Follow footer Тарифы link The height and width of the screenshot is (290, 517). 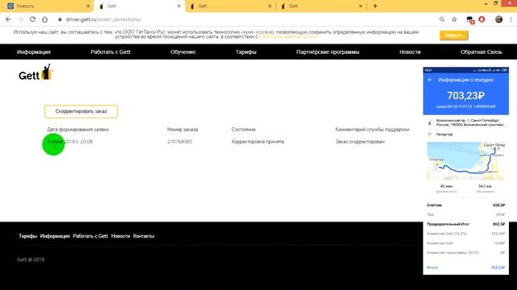pyautogui.click(x=27, y=236)
